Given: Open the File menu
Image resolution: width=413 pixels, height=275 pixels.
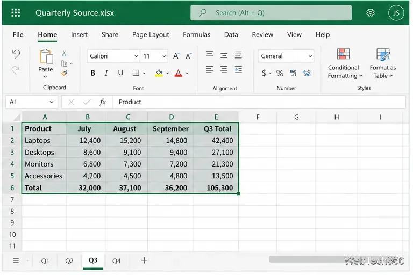Looking at the screenshot, I should [18, 34].
